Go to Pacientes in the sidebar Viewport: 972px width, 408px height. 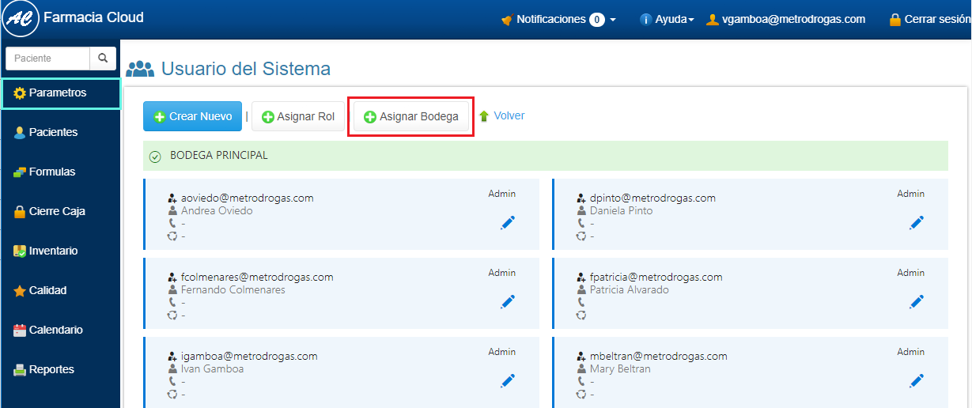(53, 132)
